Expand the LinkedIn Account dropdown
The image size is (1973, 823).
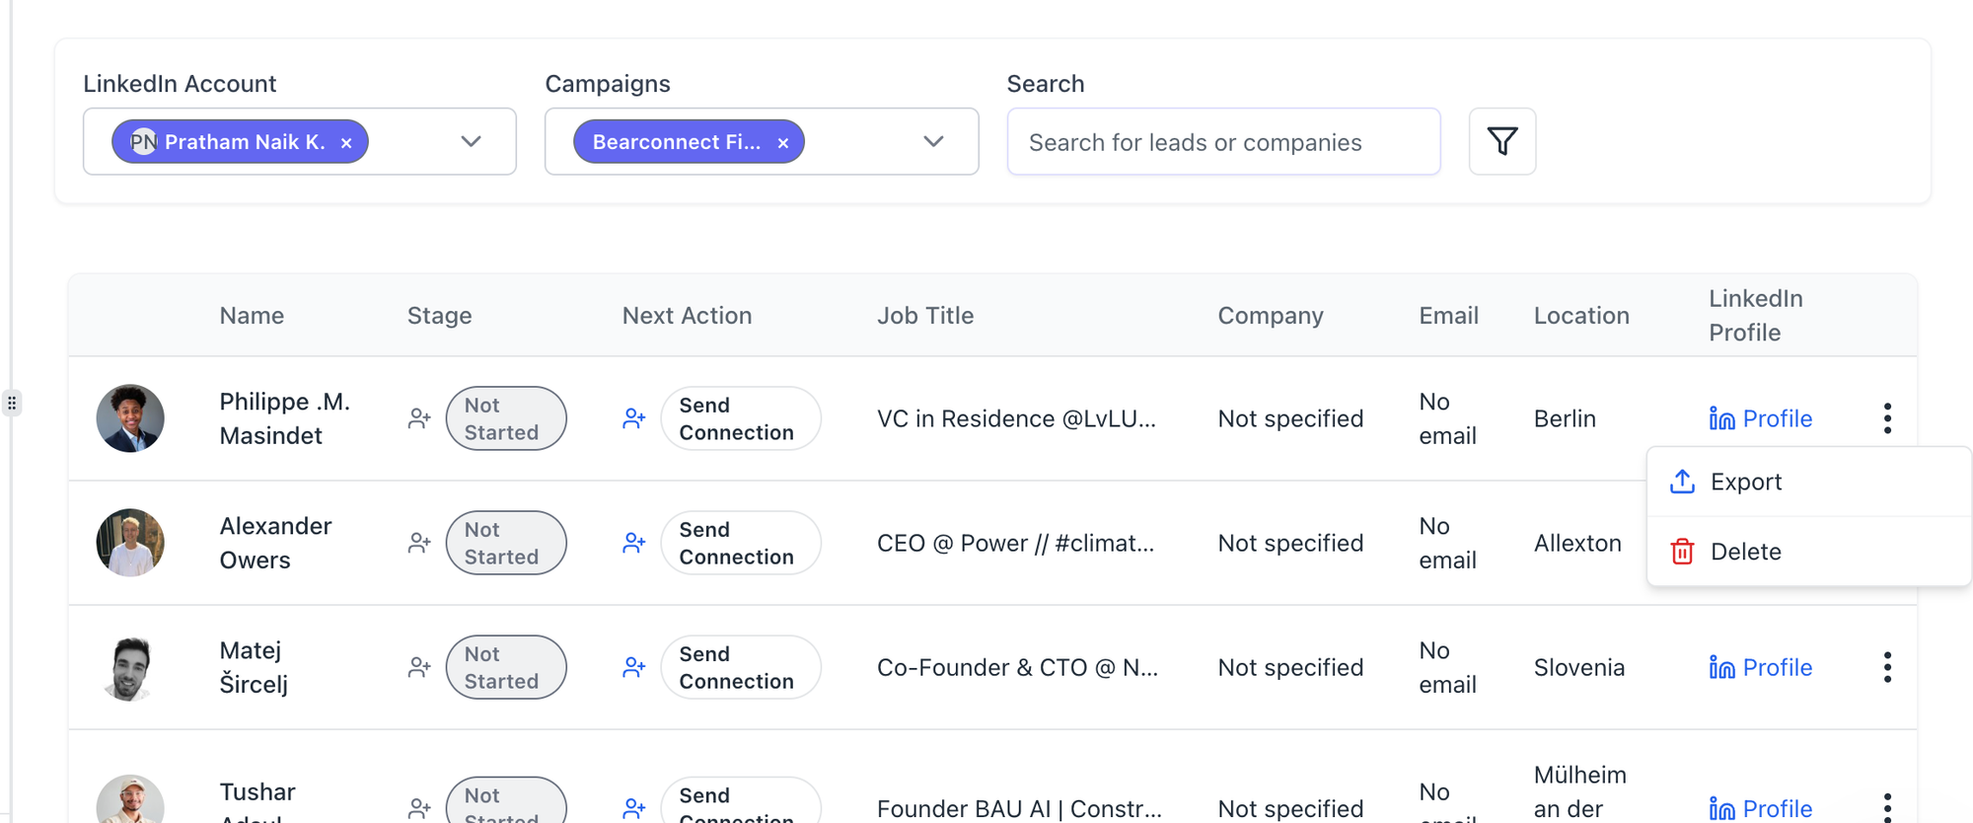click(x=472, y=141)
